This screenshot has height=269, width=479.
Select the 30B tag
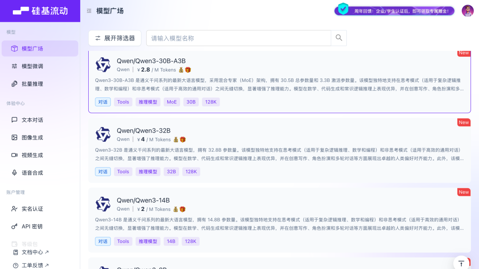tap(191, 102)
